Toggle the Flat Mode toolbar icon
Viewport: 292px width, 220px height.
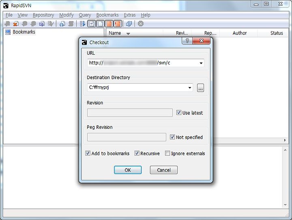point(82,23)
